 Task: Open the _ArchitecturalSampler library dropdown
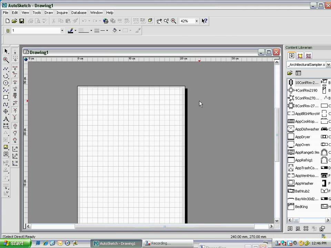[x=328, y=64]
